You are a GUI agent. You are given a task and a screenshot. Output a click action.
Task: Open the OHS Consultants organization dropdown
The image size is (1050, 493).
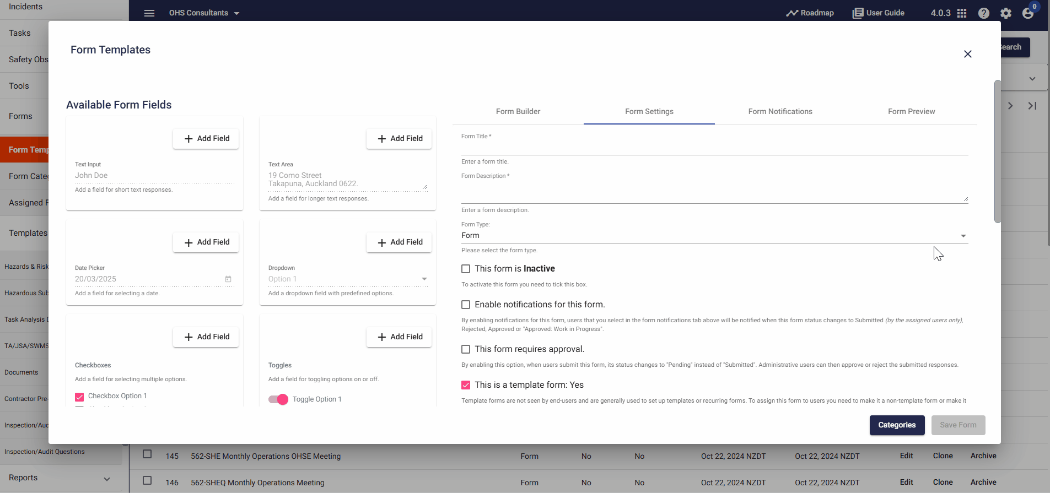point(204,13)
